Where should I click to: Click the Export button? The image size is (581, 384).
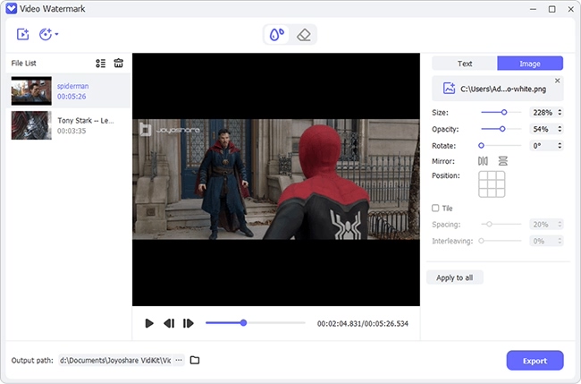click(535, 361)
